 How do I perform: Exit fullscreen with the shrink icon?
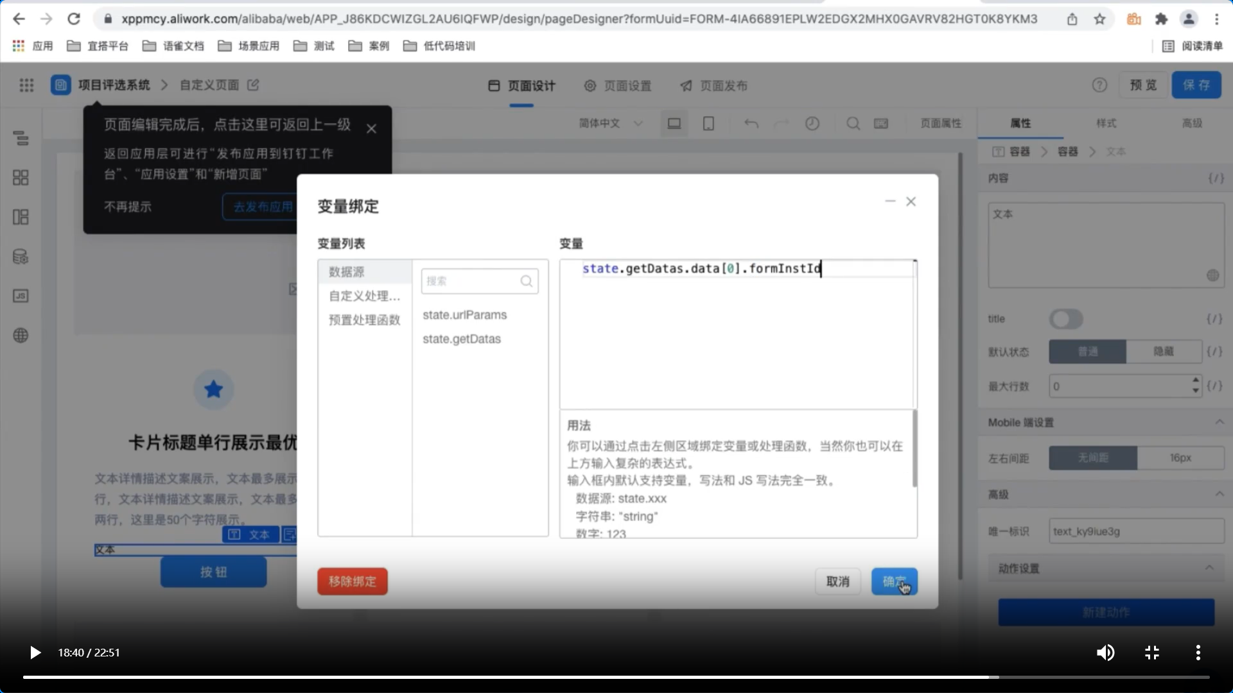(1151, 653)
